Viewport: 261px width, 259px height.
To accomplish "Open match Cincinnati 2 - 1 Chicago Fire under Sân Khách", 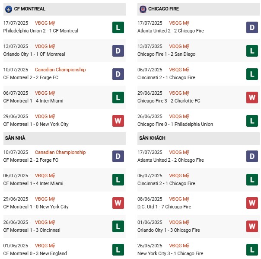I will (166, 184).
